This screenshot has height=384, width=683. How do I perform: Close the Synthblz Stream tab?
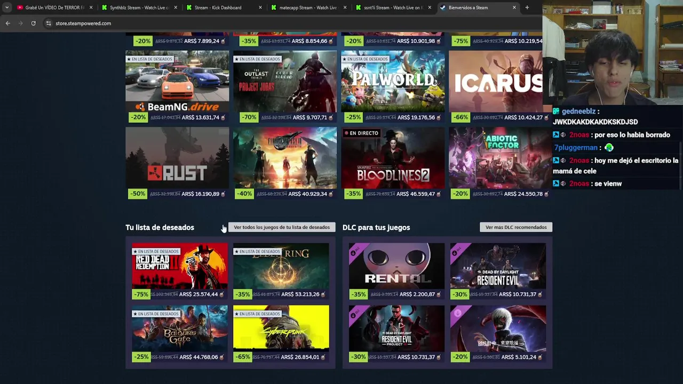click(176, 7)
